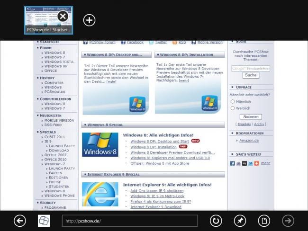Open Add-Ons lassen IE 9 abstürzen link
This screenshot has width=308, height=231.
(x=157, y=191)
